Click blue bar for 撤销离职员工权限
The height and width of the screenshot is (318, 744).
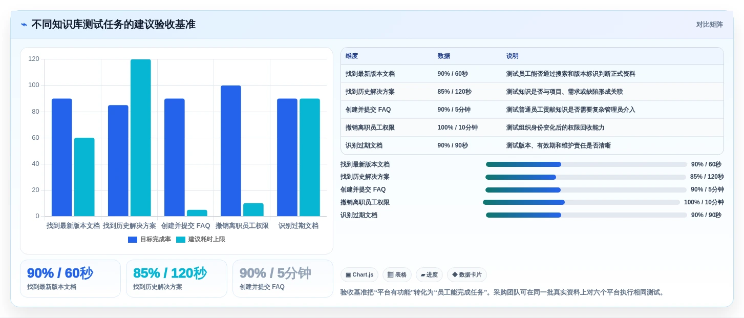coord(231,151)
